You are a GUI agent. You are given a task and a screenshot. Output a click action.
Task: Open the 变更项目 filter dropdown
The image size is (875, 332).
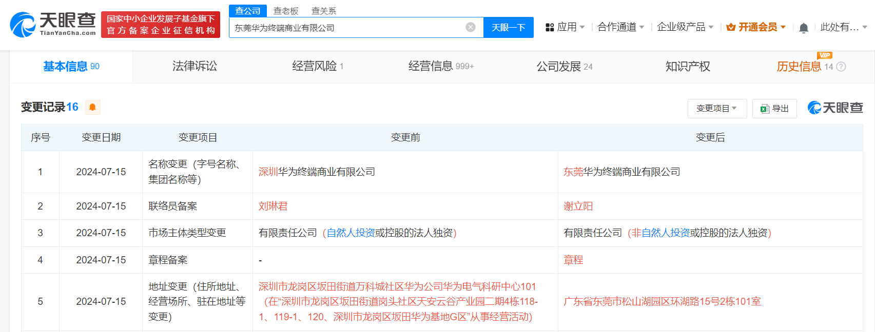[717, 109]
